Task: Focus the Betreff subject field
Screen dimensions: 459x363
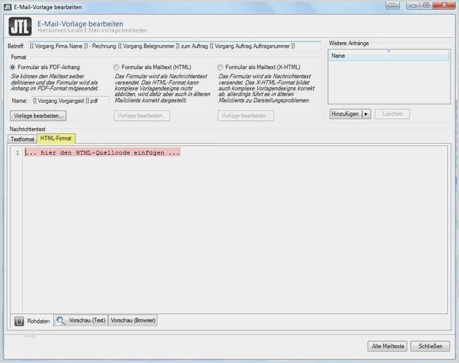Action: 175,46
